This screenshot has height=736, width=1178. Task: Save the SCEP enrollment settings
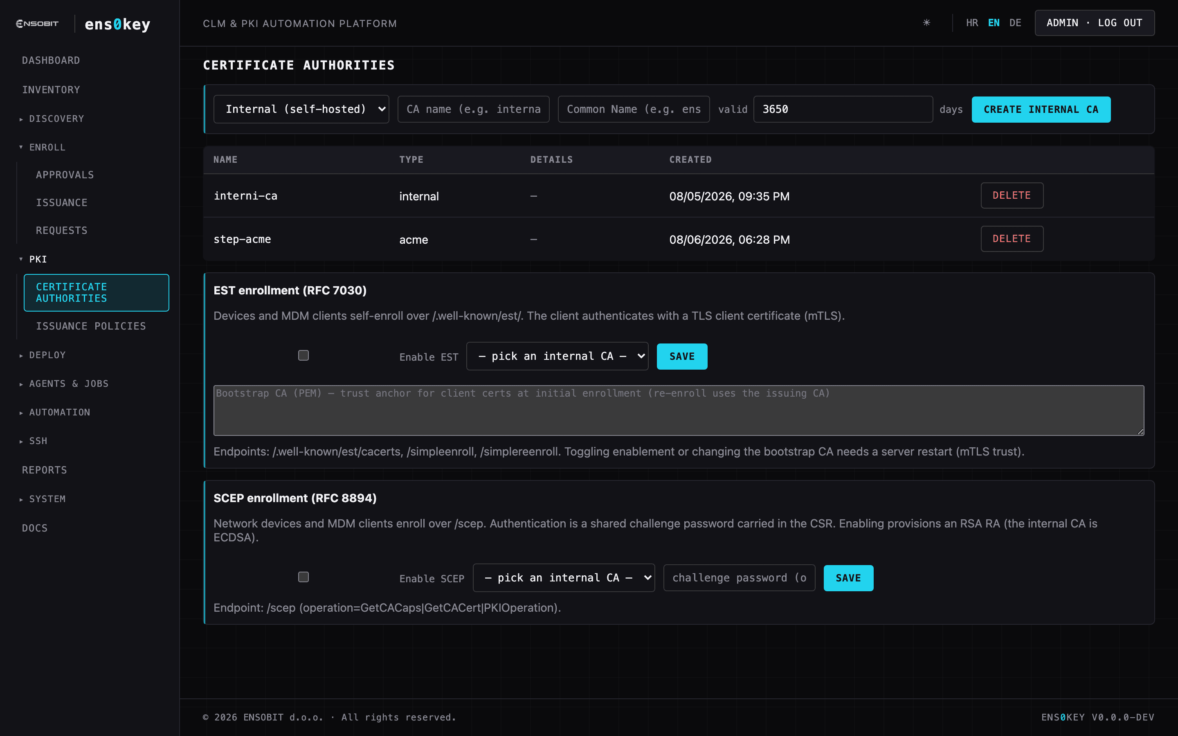848,578
